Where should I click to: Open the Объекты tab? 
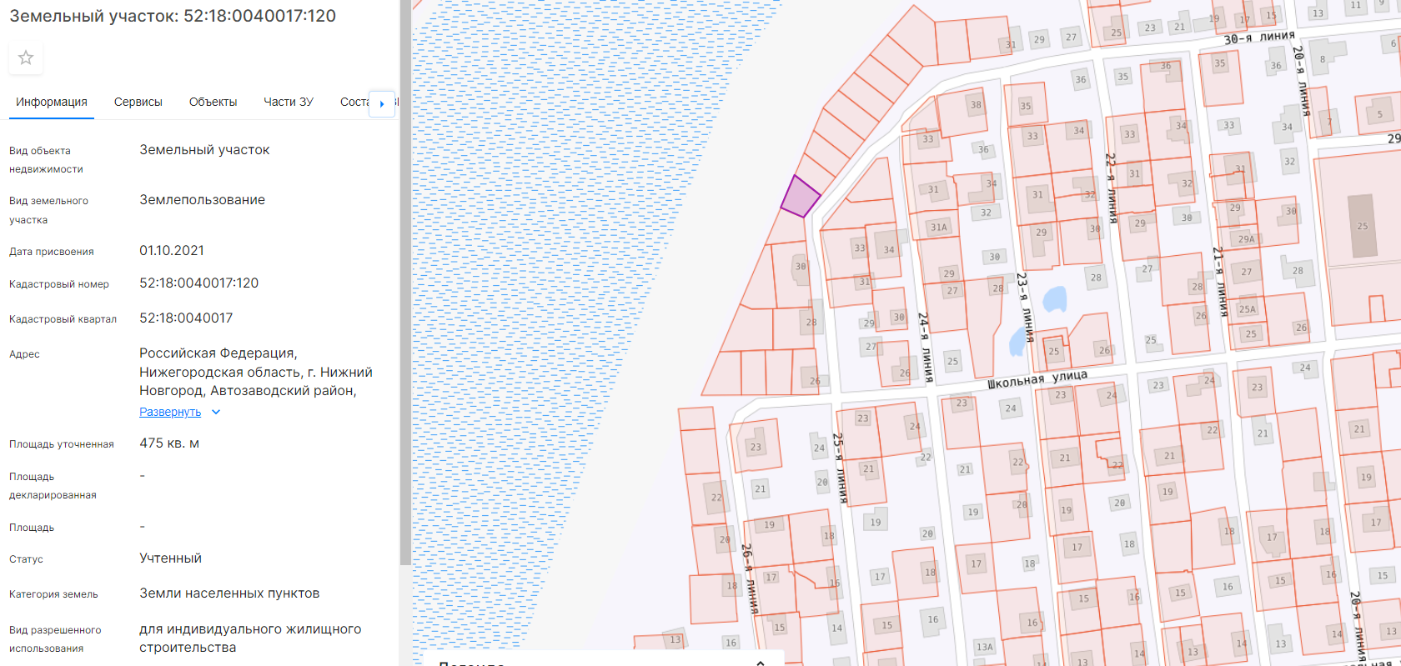213,102
